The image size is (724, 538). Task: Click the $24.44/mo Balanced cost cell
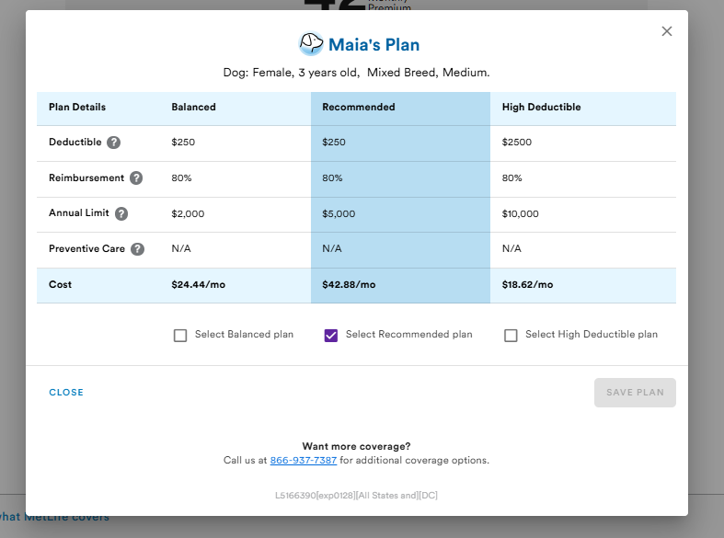click(198, 285)
